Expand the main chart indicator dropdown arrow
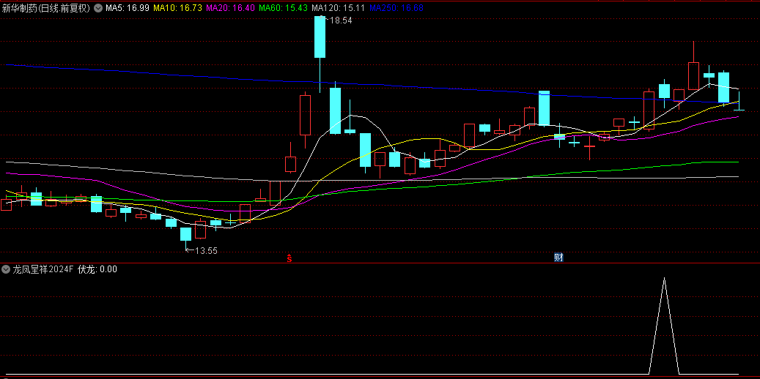Viewport: 760px width, 379px height. [98, 8]
